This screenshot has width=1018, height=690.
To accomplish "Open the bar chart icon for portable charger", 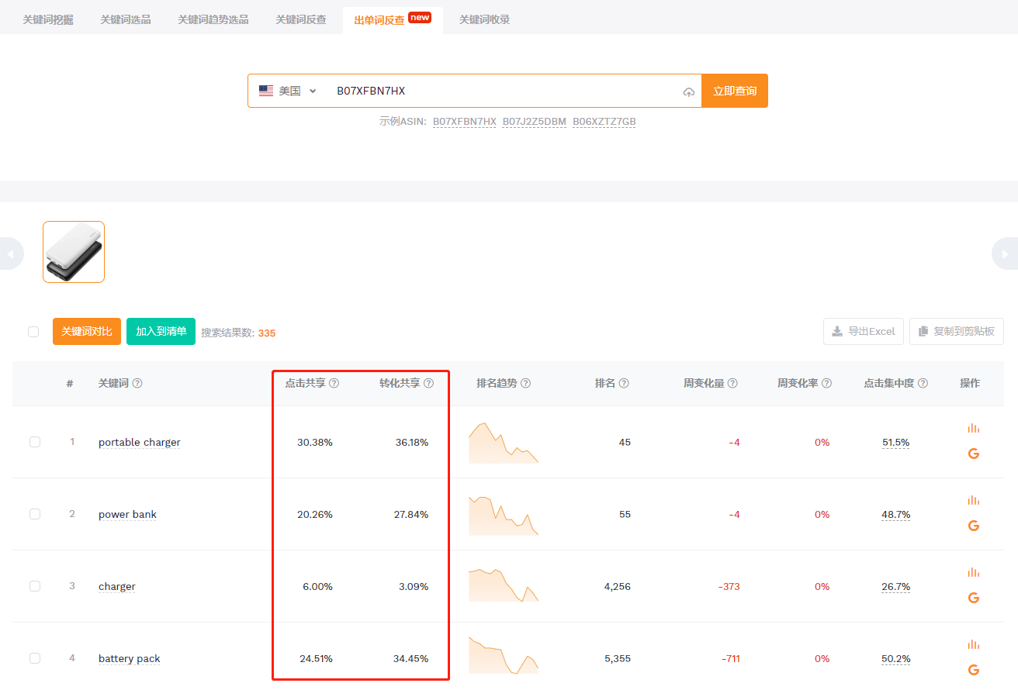I will [973, 427].
